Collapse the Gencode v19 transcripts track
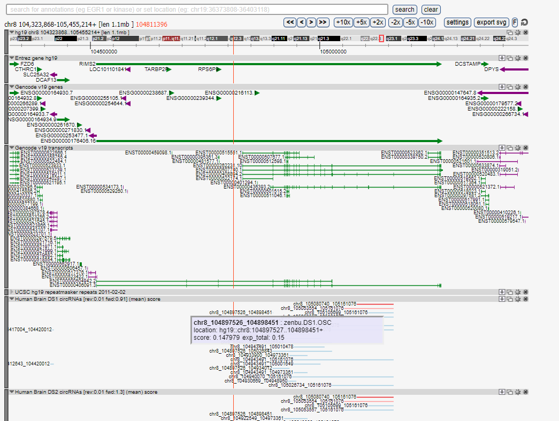 coord(12,147)
